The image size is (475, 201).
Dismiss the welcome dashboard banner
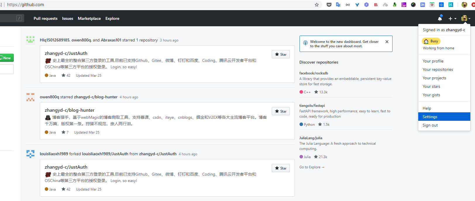coord(387,42)
